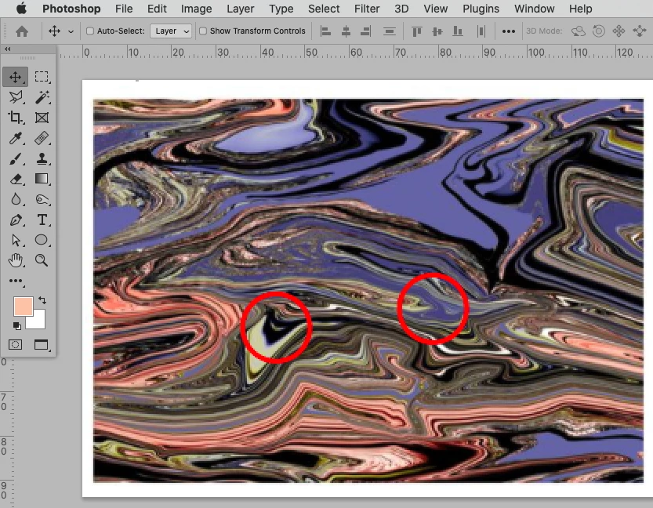Select the Eyedropper tool
Screen dimensions: 653x508
[16, 138]
